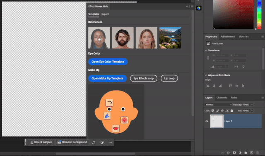The height and width of the screenshot is (156, 265).
Task: Open more options ellipsis in contextual task bar
Action: tap(110, 142)
